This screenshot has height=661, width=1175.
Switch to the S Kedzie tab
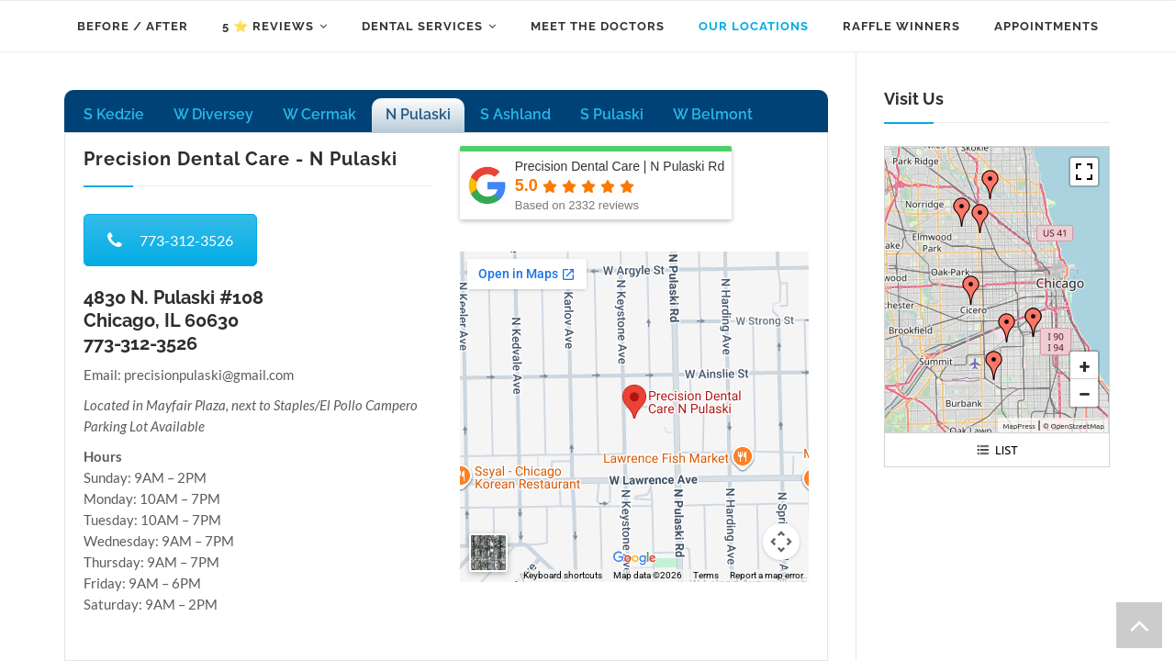tap(114, 115)
